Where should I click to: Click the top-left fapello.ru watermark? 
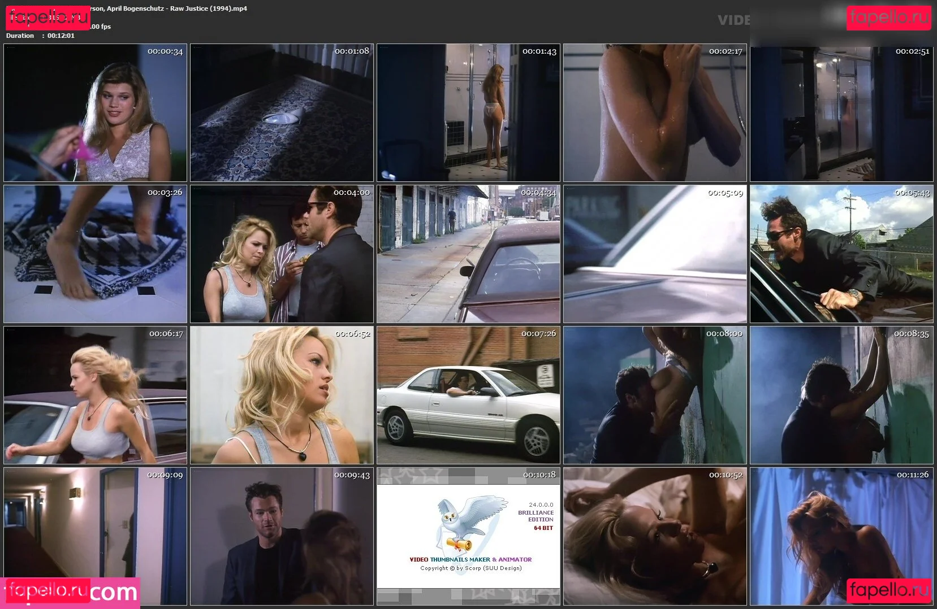48,17
